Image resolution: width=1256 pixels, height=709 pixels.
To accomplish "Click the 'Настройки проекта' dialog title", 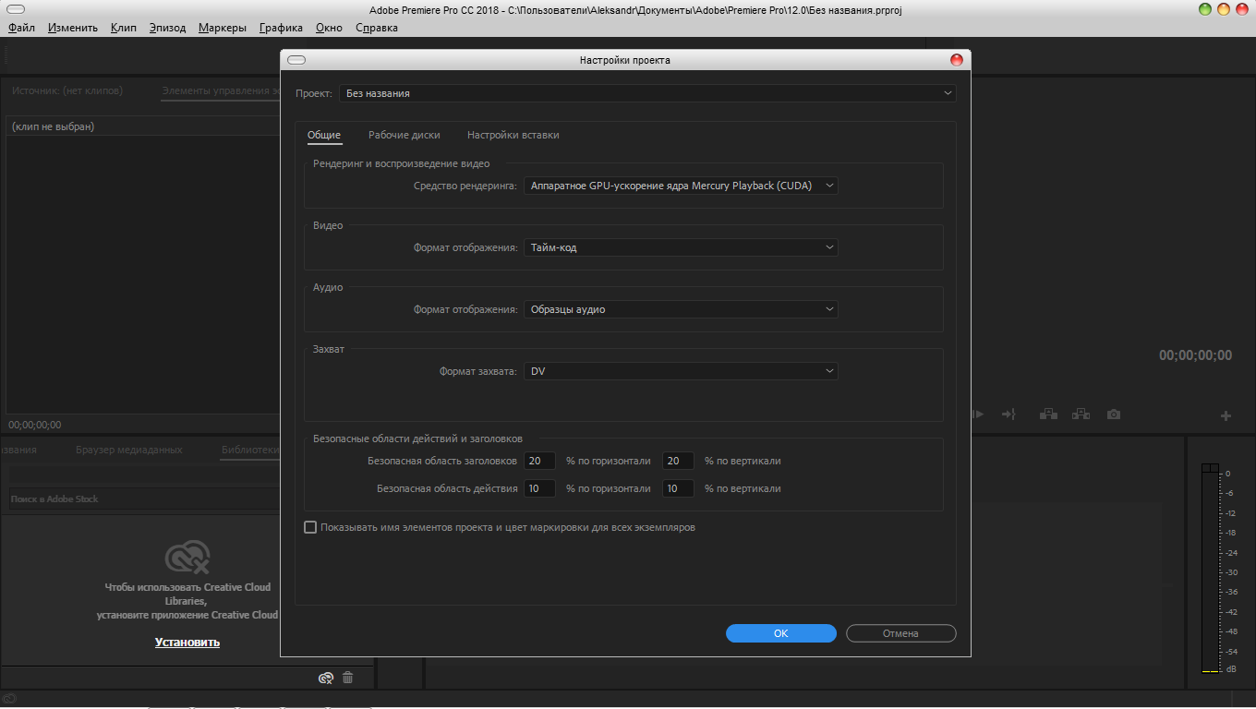I will click(625, 60).
